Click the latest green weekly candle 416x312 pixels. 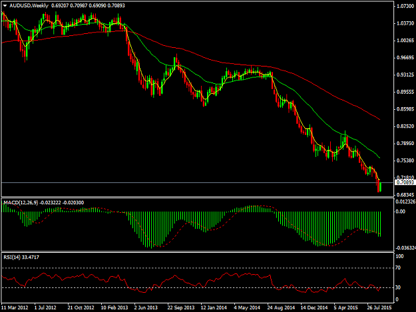[x=381, y=187]
